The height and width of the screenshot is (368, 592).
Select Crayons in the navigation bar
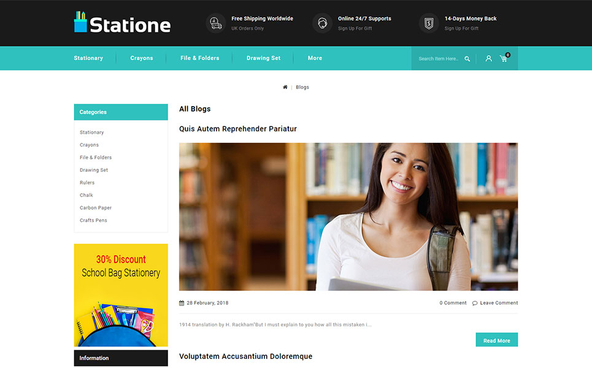(x=142, y=58)
